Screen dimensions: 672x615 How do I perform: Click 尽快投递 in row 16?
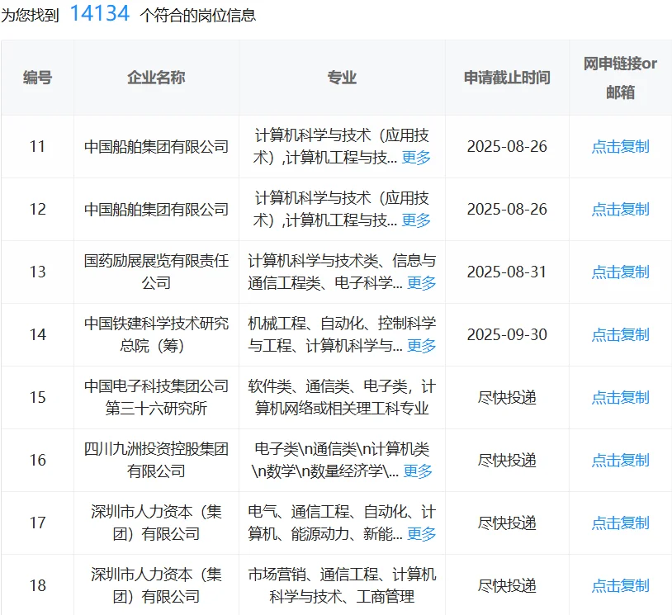click(x=507, y=460)
